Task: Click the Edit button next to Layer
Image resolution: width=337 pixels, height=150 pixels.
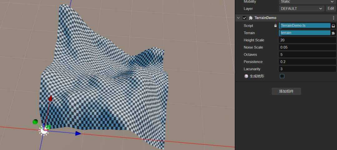Action: click(331, 9)
